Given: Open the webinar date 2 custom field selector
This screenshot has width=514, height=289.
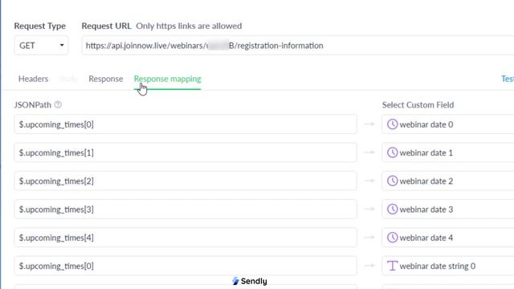Looking at the screenshot, I should 448,181.
